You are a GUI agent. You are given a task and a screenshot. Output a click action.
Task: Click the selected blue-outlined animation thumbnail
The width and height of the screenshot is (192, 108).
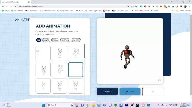[x=76, y=70]
